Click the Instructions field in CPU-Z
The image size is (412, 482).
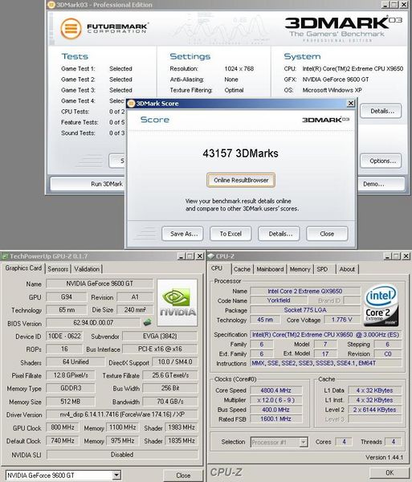point(325,363)
